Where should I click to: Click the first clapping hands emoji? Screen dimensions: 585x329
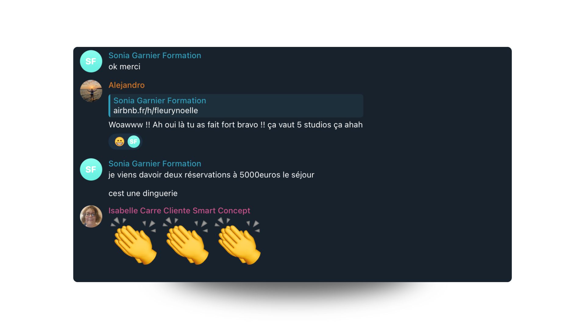(x=134, y=241)
